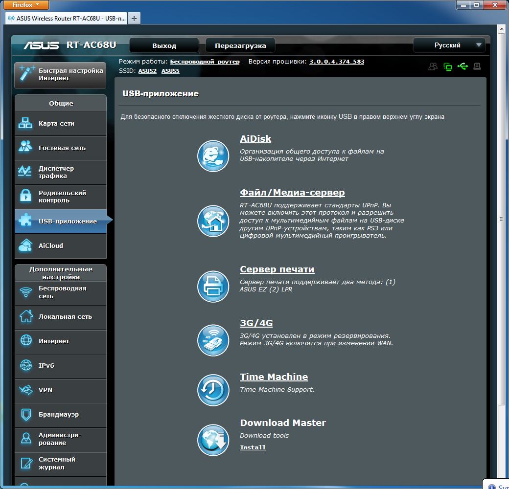Click the printer status icon in header
This screenshot has height=489, width=509.
pyautogui.click(x=477, y=67)
